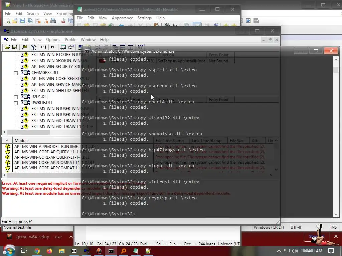Open Dependency Walker File menu
Screen dimensions: 342x256
click(x=14, y=40)
